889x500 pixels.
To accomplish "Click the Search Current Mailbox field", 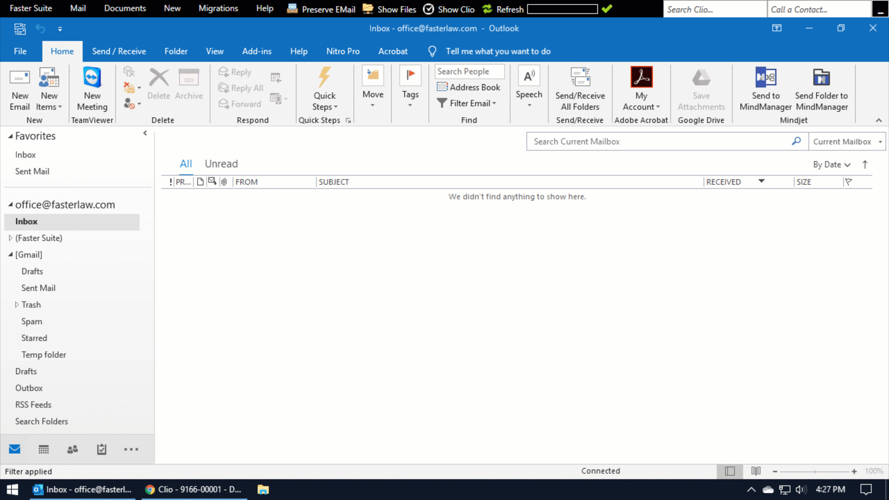I will tap(667, 142).
